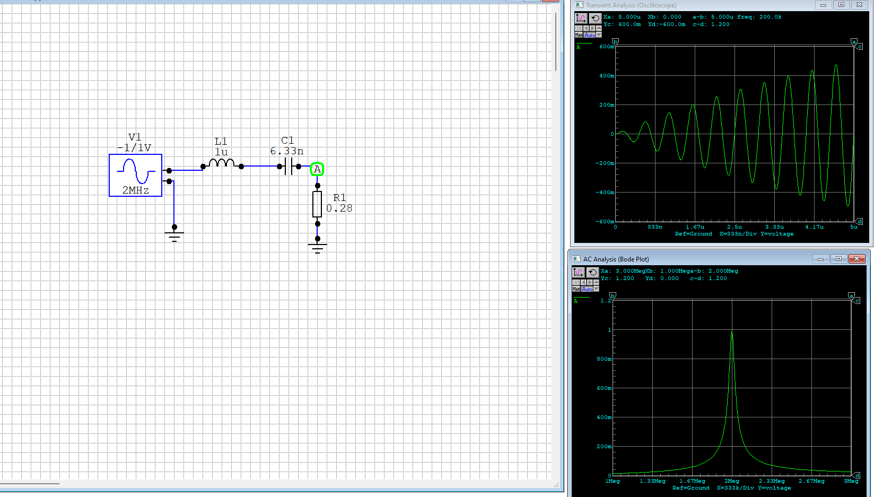Click the down arrow in the Transient Analysis toolbar
The height and width of the screenshot is (497, 883).
click(599, 35)
